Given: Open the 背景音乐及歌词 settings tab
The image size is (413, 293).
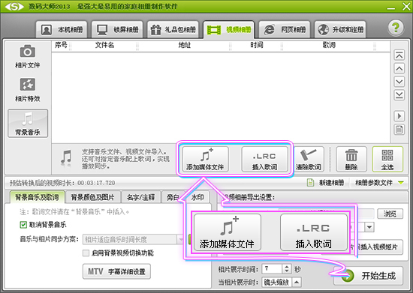Looking at the screenshot, I should point(37,197).
